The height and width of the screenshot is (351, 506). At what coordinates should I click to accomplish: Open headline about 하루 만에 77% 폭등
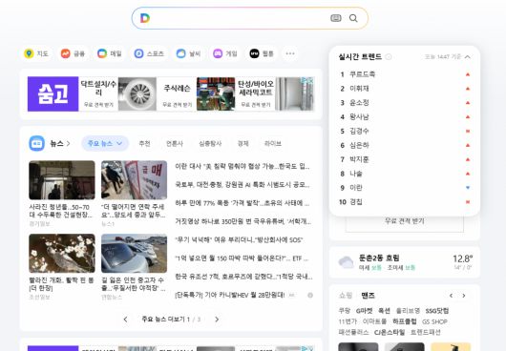242,203
